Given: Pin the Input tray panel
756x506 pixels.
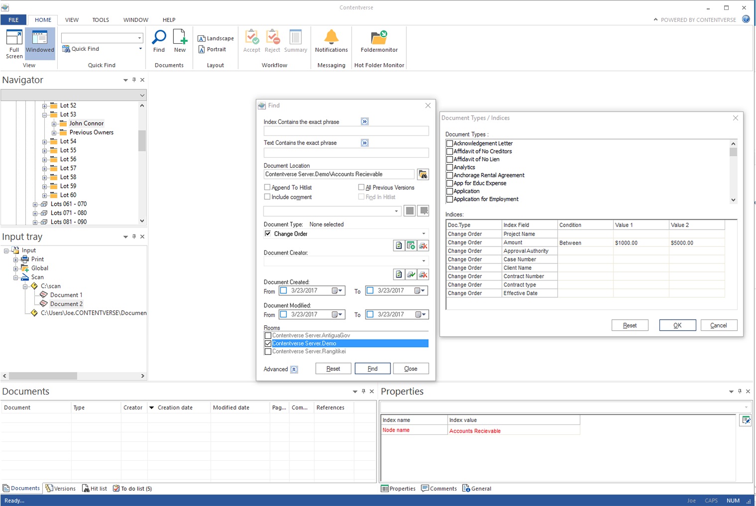Looking at the screenshot, I should [x=134, y=237].
